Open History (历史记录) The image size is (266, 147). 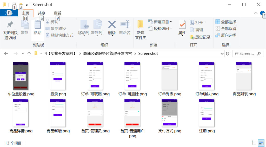coord(200,37)
